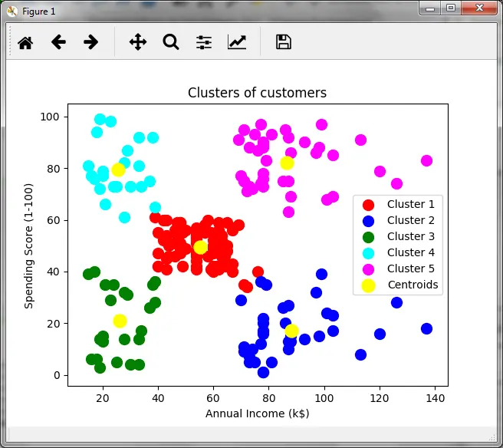Image resolution: width=503 pixels, height=448 pixels.
Task: Click the Cluster 2 blue legend marker
Action: click(368, 220)
